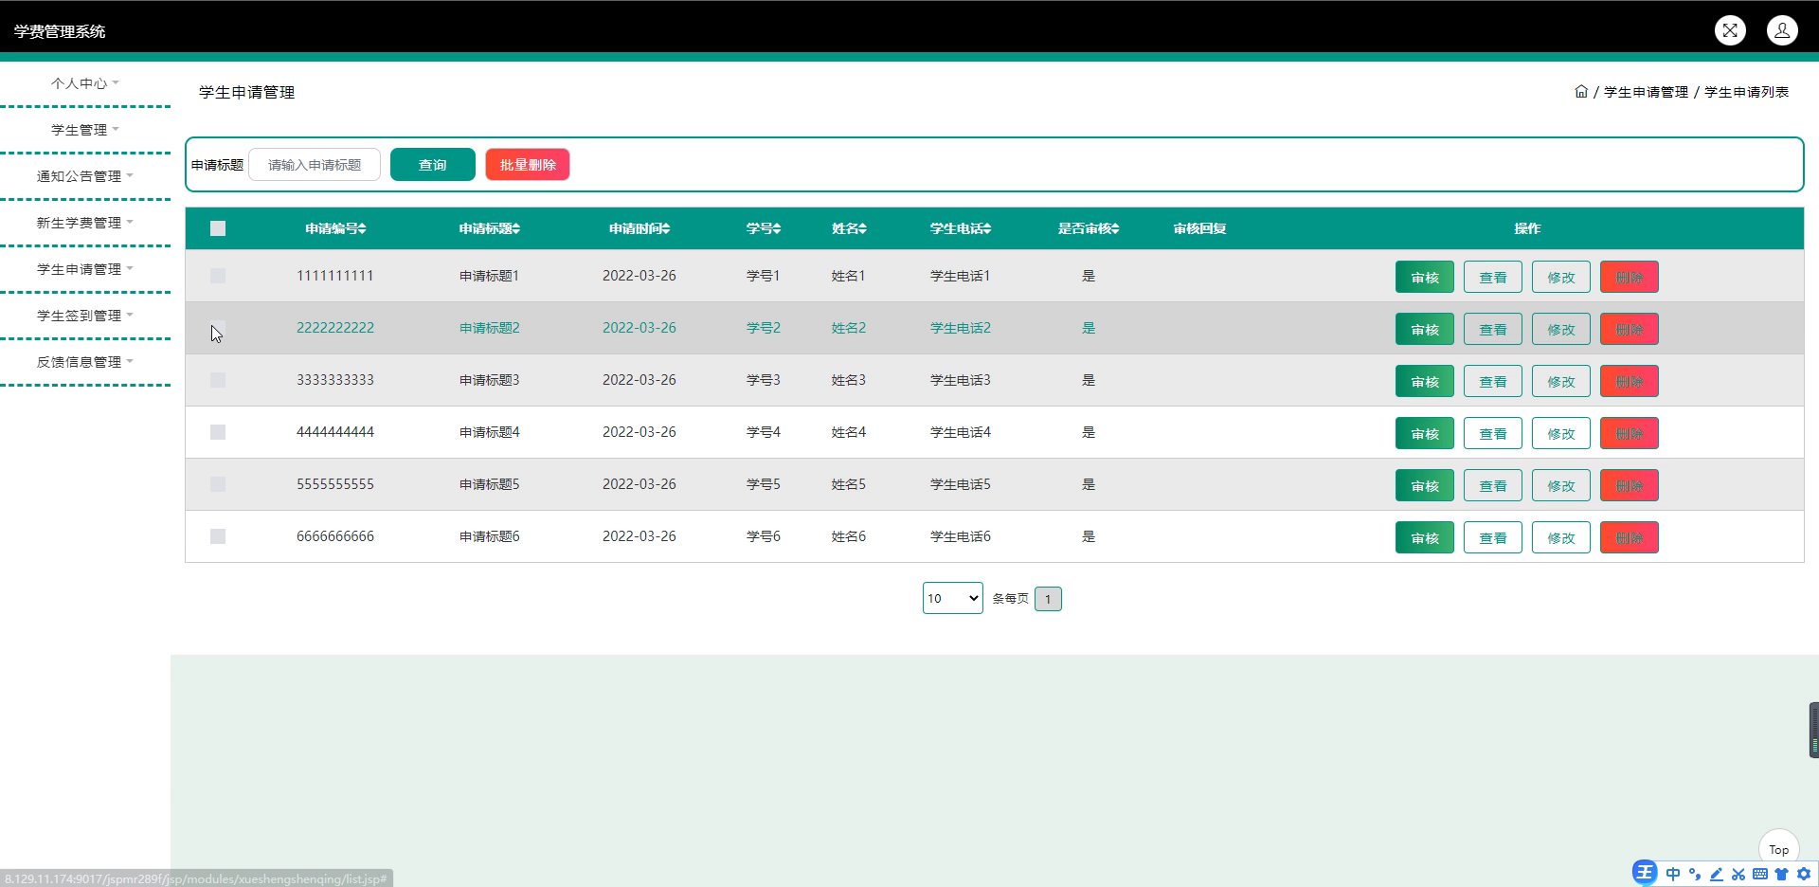The width and height of the screenshot is (1819, 887).
Task: Click the 学费管理系统 title
Action: [60, 31]
